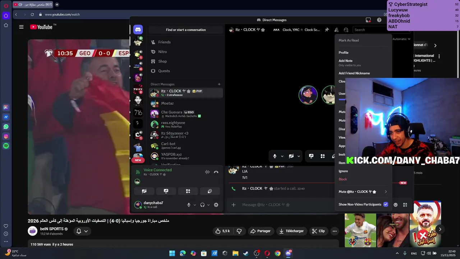
Task: Mute microphone in call controls
Action: coord(275,156)
